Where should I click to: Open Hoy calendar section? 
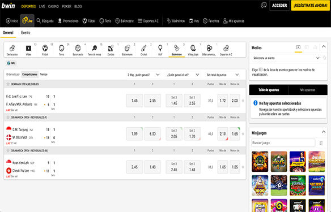(194, 21)
